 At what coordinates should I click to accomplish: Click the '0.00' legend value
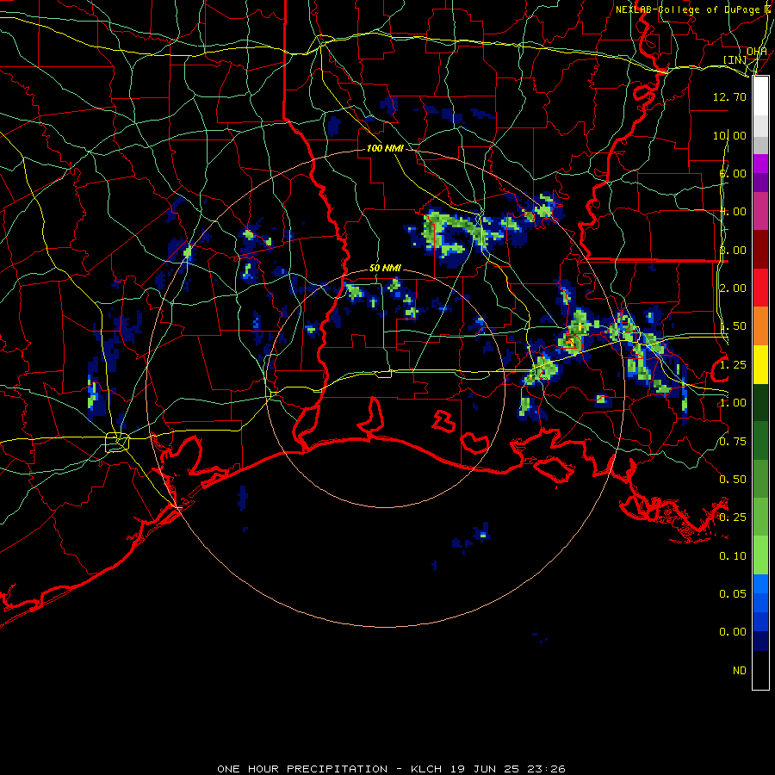[733, 632]
